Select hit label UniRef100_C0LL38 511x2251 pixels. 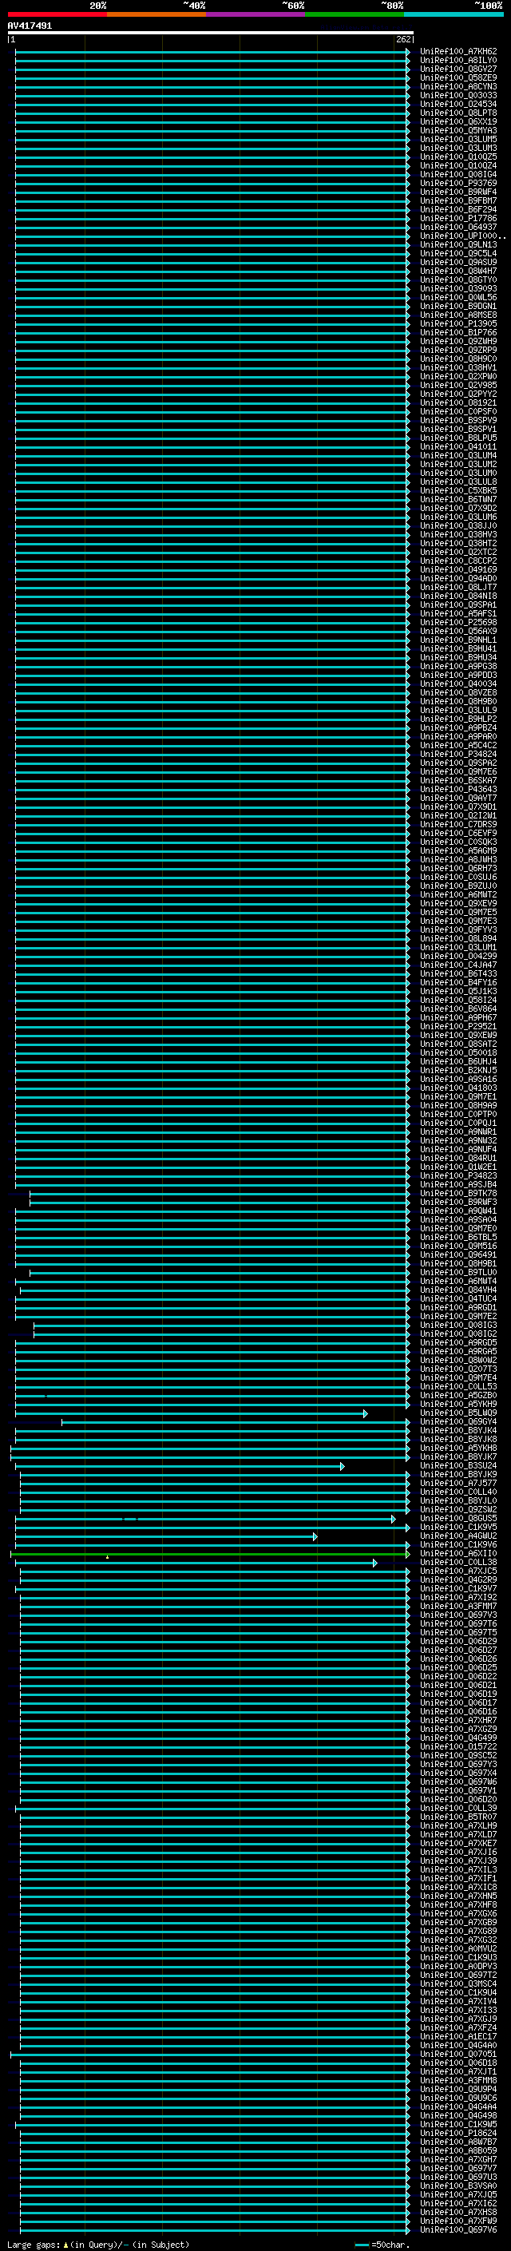pyautogui.click(x=458, y=1562)
